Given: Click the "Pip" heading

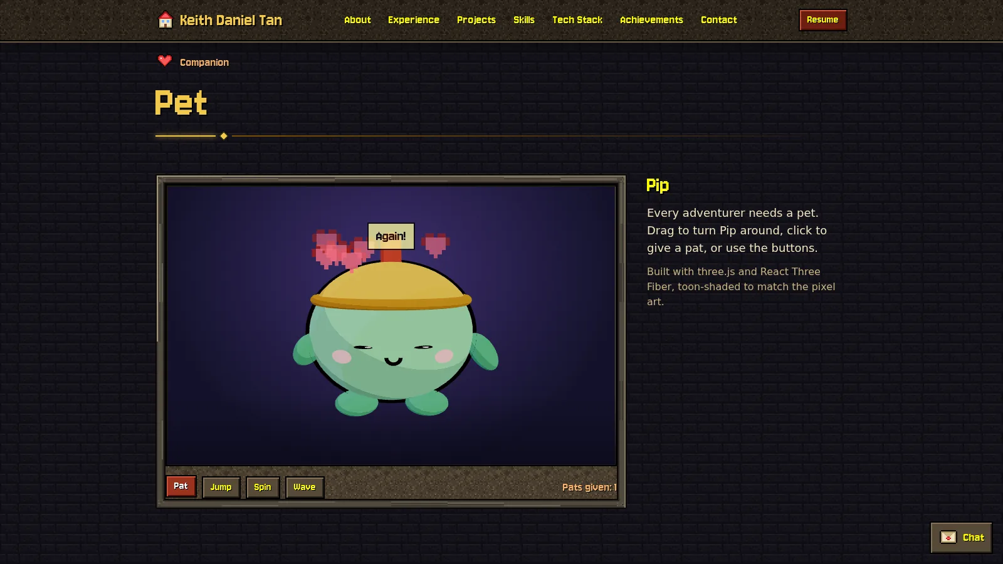Looking at the screenshot, I should pos(658,185).
